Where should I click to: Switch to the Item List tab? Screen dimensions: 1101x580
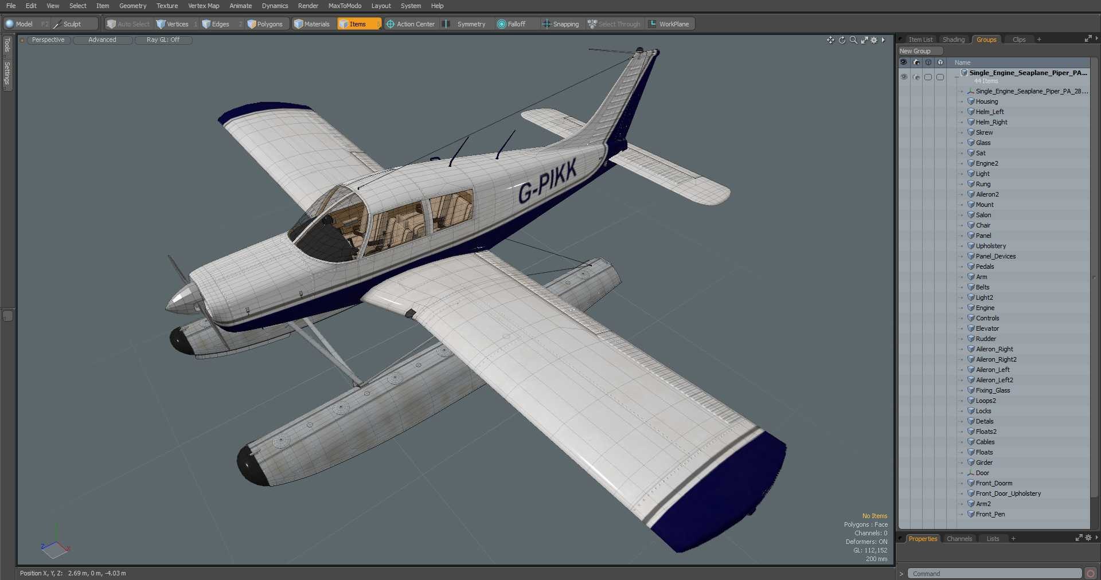click(920, 40)
